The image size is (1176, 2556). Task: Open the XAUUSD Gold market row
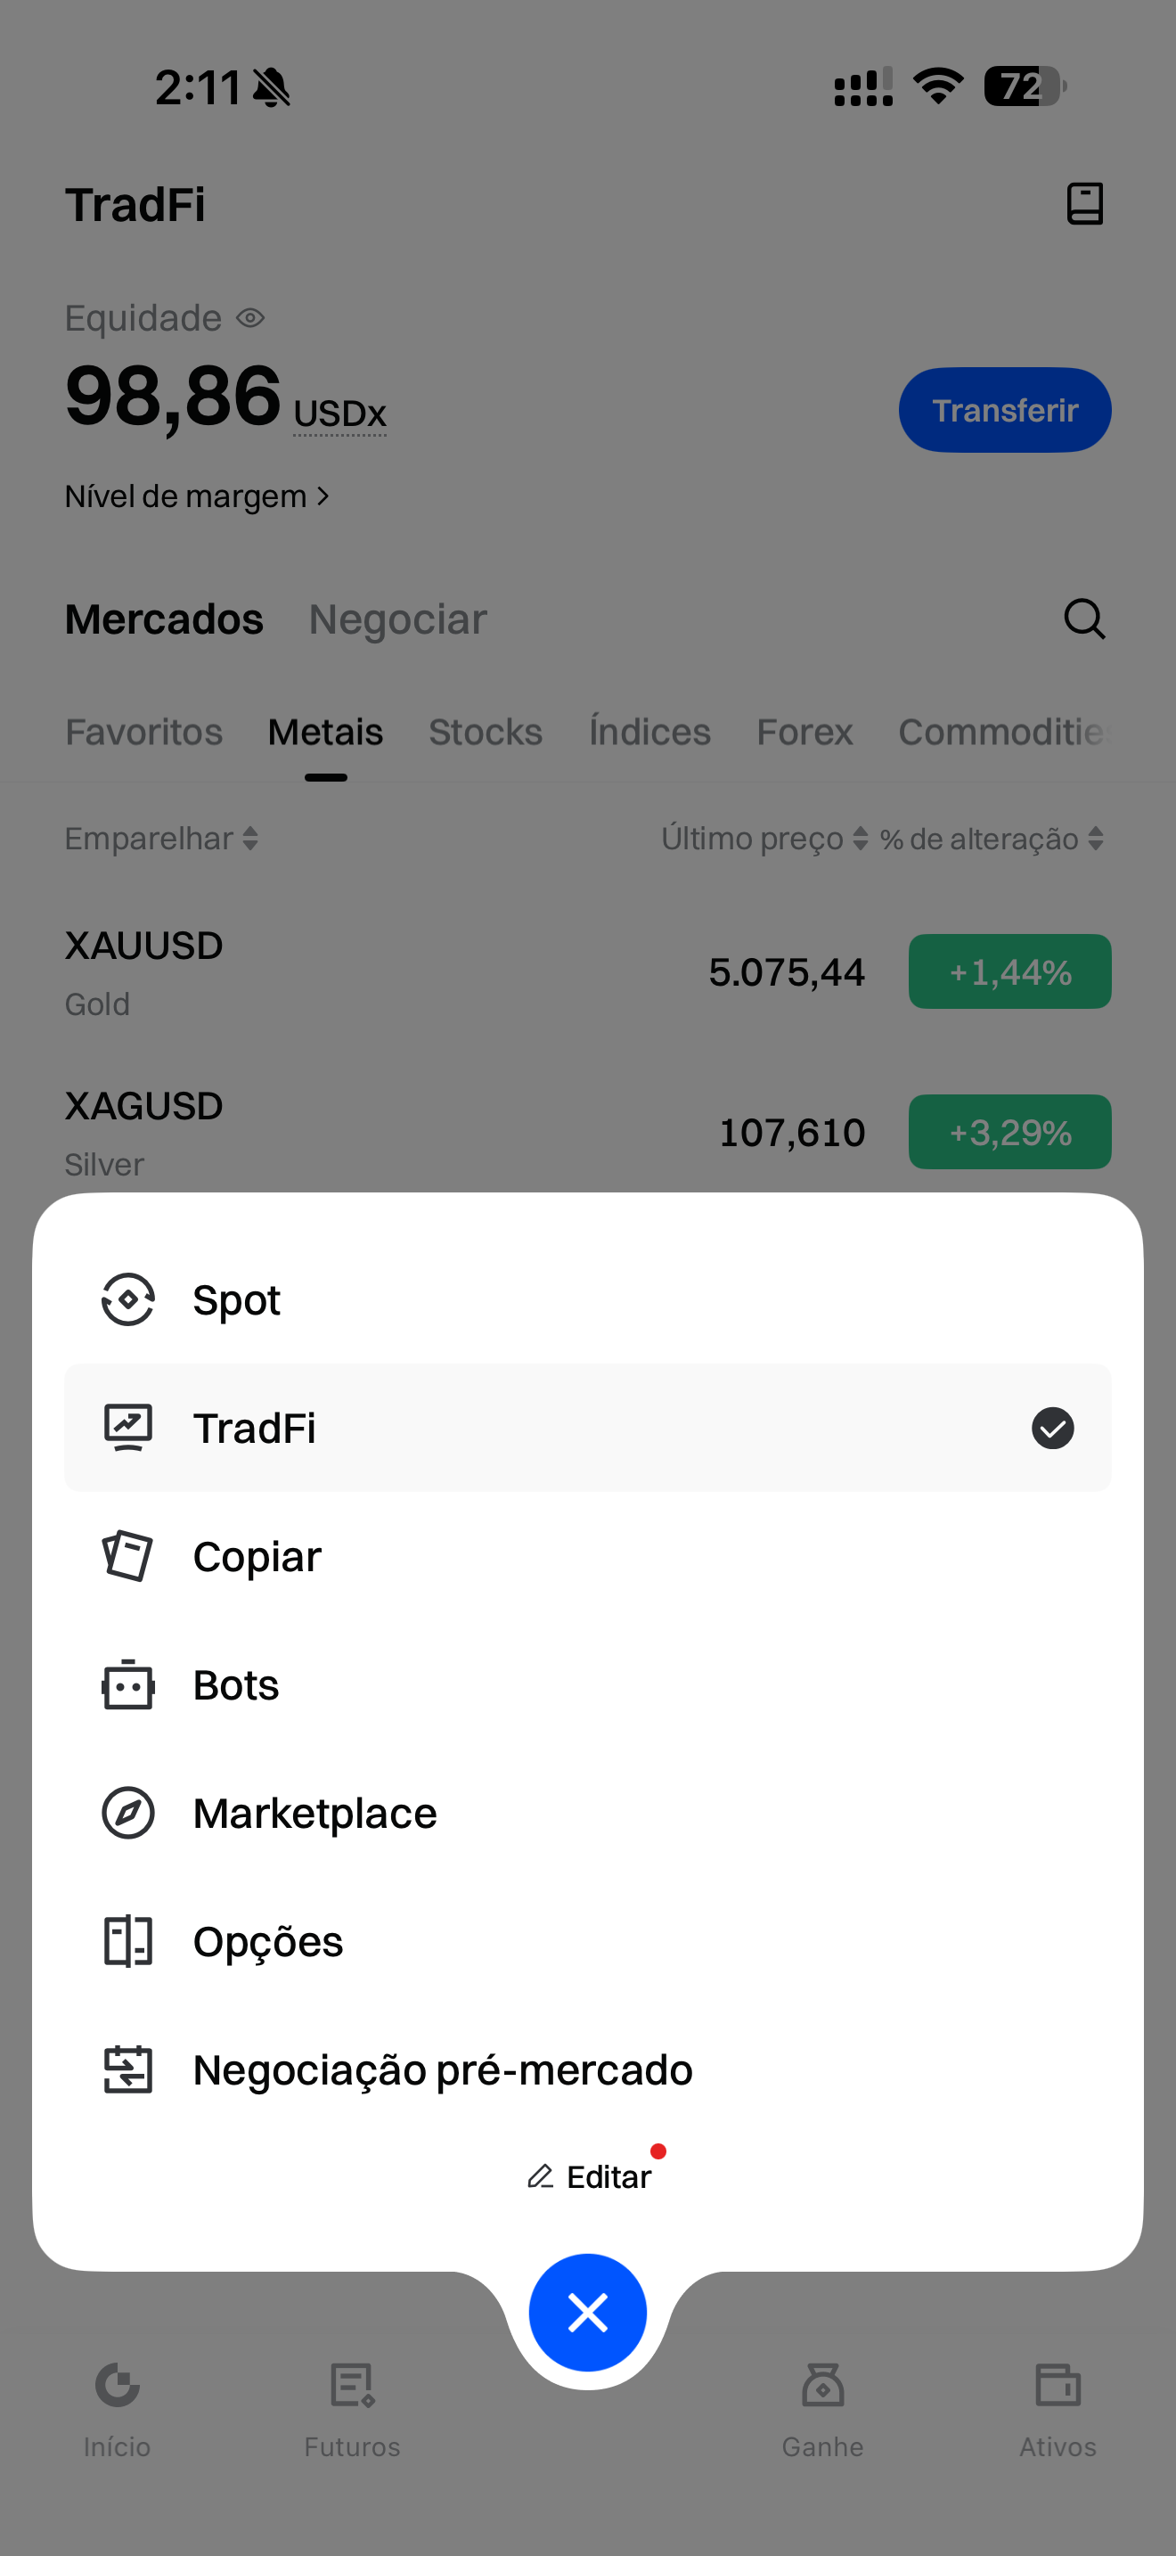tap(396, 972)
